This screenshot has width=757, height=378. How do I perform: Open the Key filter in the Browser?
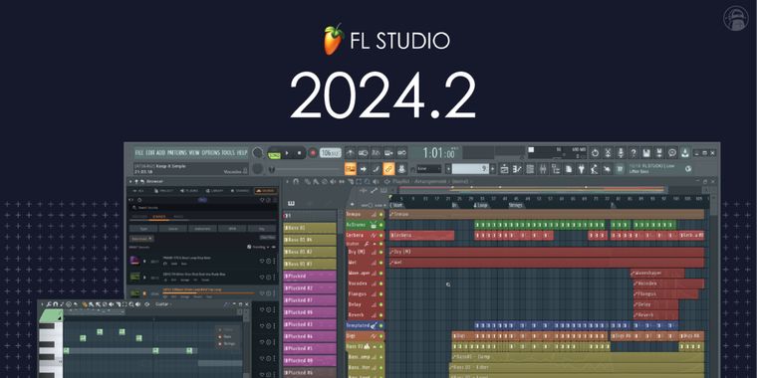point(262,229)
